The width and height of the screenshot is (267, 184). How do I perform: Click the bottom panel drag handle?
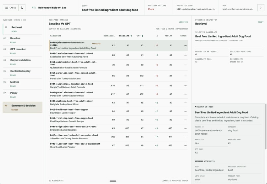point(113,181)
